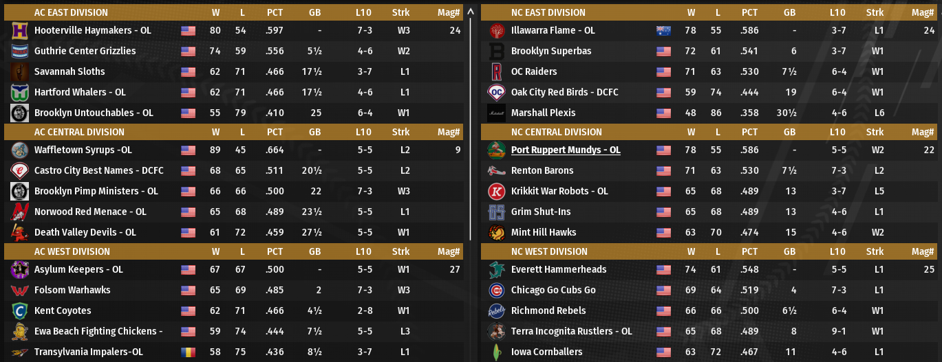Click the Renton Barons team name
The height and width of the screenshot is (362, 942).
click(542, 171)
